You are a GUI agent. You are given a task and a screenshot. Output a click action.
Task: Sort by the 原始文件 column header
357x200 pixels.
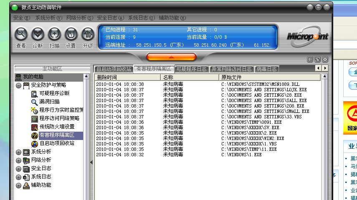pos(270,77)
